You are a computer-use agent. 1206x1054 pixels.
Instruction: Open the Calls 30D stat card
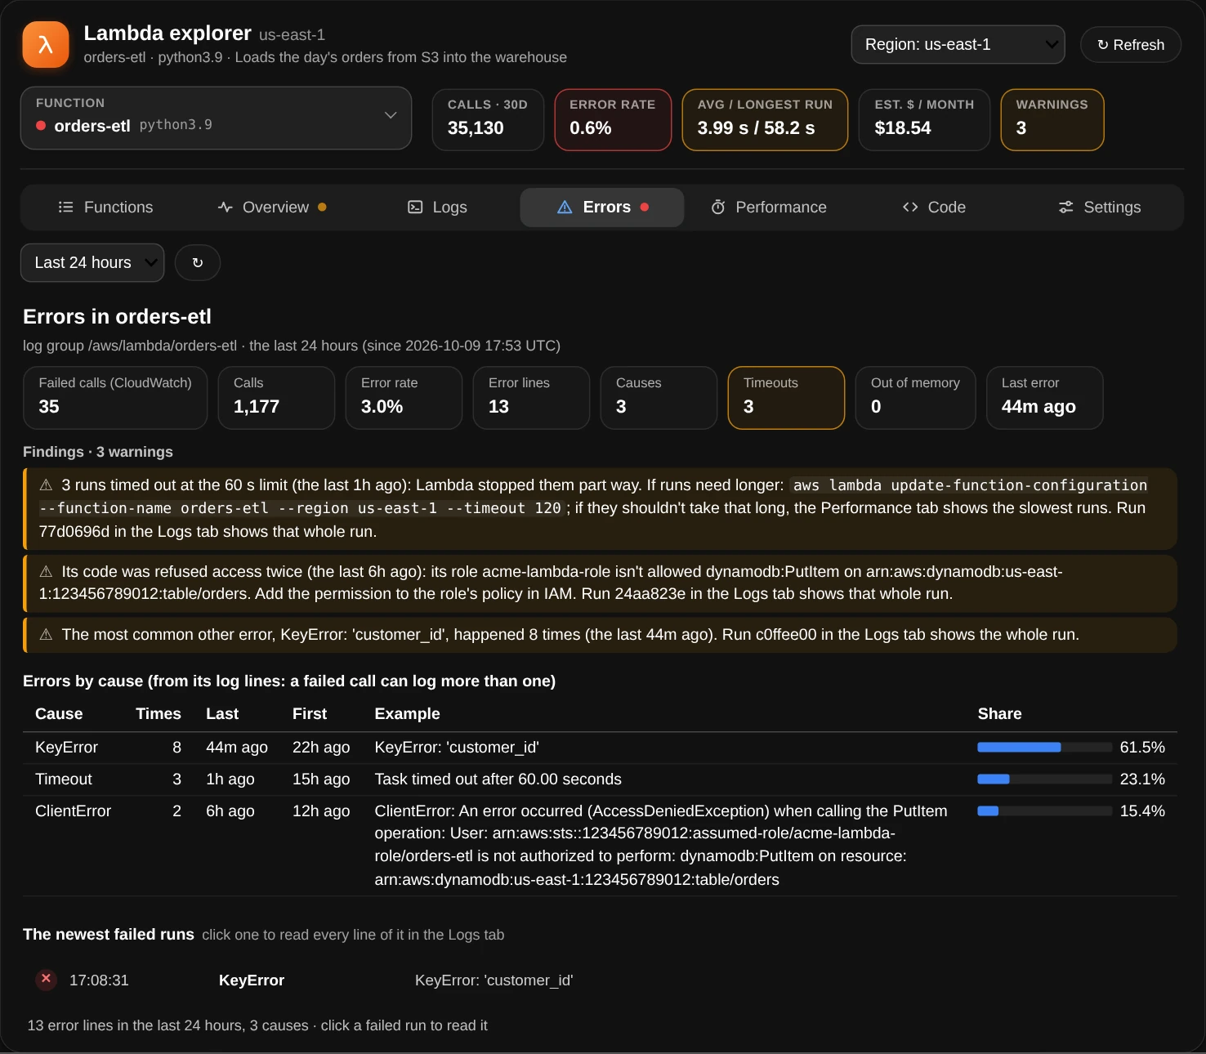(488, 119)
